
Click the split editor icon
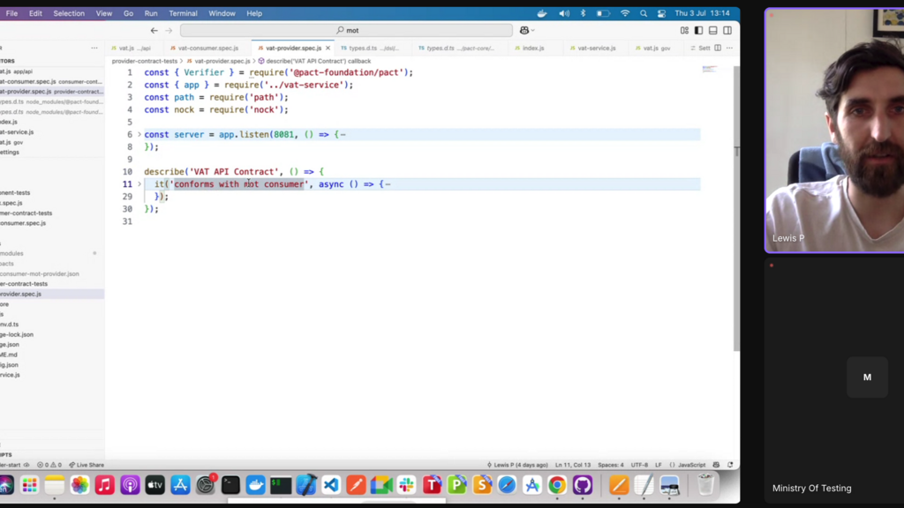(718, 48)
